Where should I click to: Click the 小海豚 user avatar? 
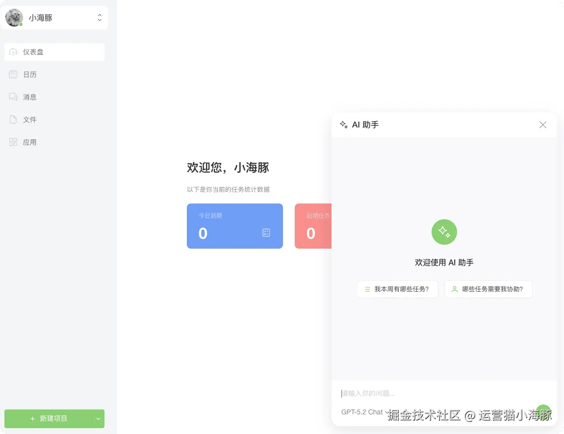click(x=14, y=18)
